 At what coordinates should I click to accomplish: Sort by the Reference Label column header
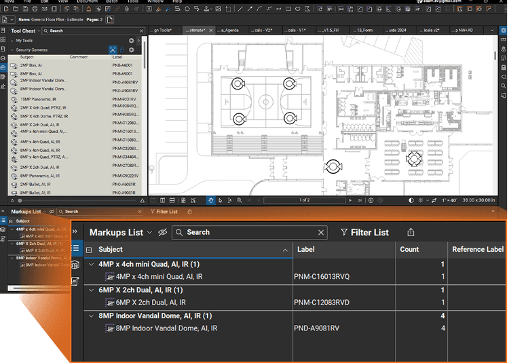(x=478, y=250)
